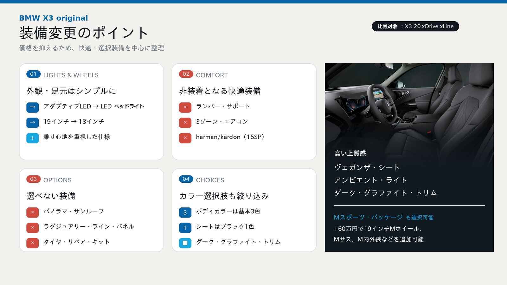Click the red X icon beside パノラマ・サンルーフ
The width and height of the screenshot is (507, 285).
[x=33, y=212]
